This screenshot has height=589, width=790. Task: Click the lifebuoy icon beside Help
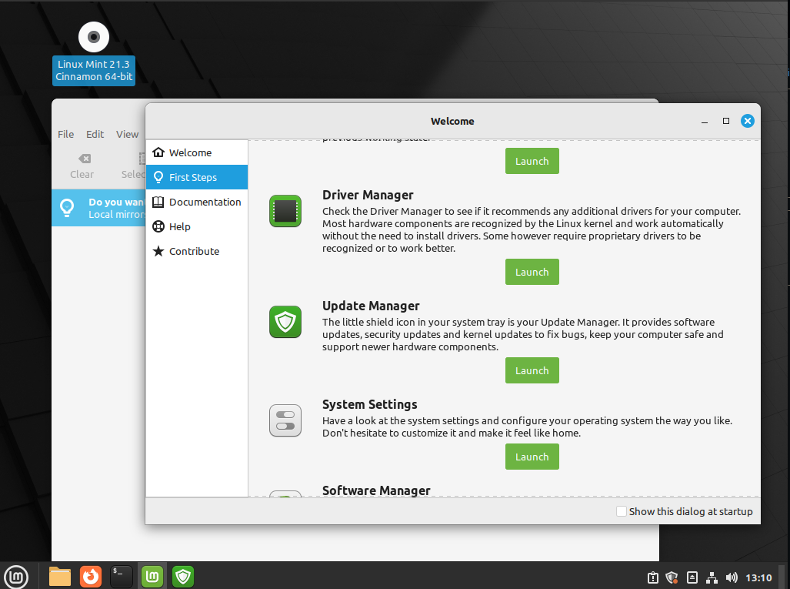pyautogui.click(x=158, y=226)
